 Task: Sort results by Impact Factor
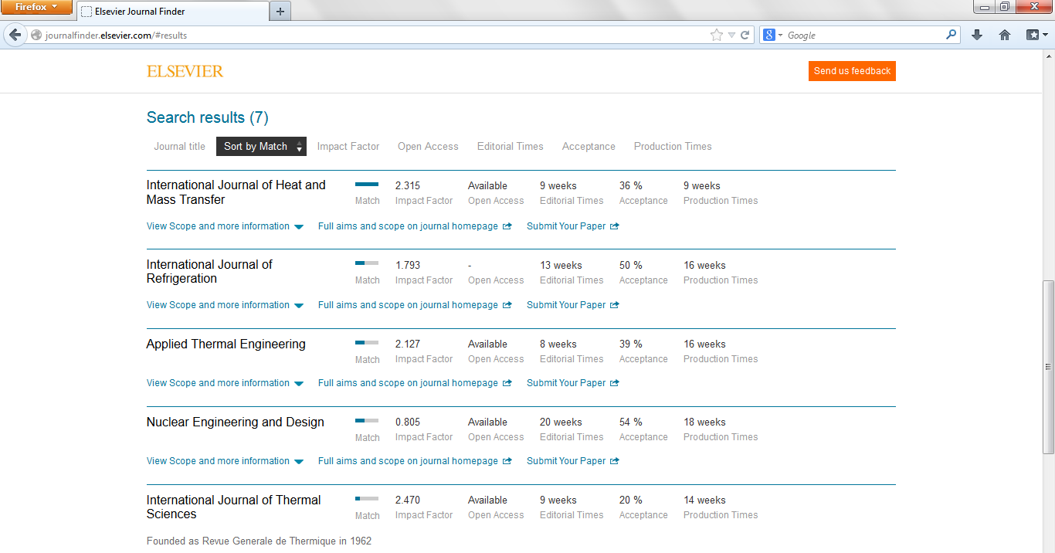point(348,147)
